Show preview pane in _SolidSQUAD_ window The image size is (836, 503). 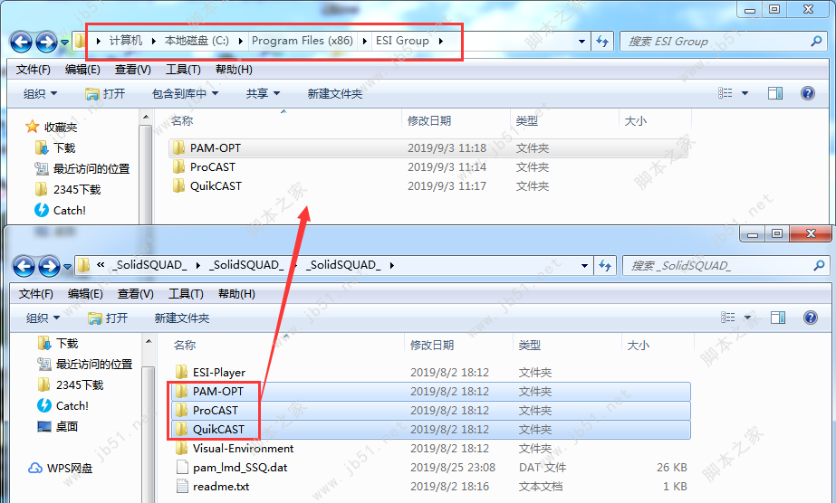pos(778,318)
